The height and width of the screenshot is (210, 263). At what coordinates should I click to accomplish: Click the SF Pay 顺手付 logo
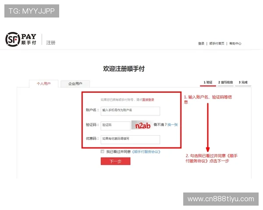click(21, 39)
